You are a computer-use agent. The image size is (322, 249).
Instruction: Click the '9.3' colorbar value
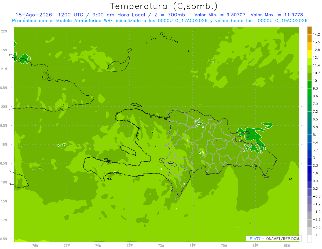coord(316,88)
